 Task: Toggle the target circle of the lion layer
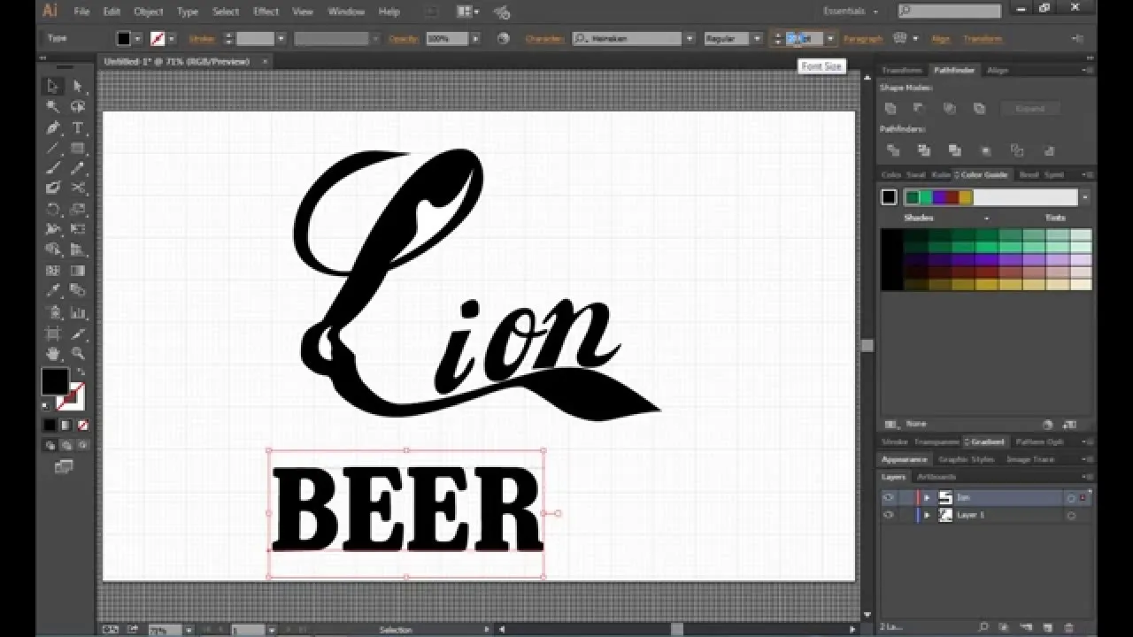click(1071, 497)
